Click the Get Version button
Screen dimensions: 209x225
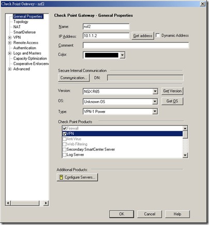coord(172,91)
